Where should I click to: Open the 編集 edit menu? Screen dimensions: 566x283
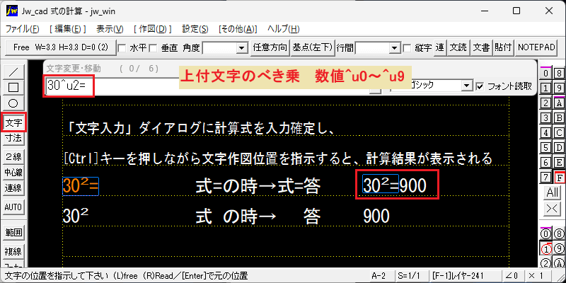(x=67, y=29)
